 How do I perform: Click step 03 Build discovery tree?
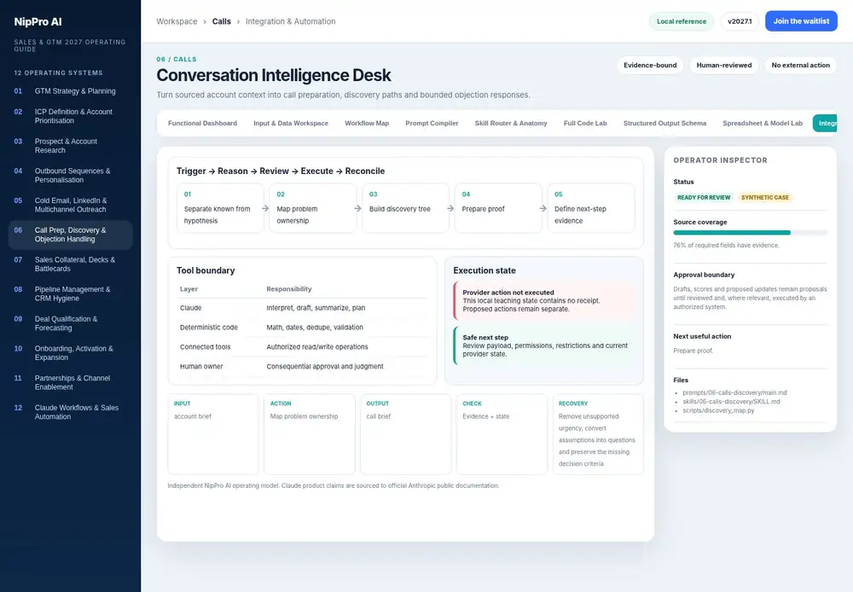(406, 208)
